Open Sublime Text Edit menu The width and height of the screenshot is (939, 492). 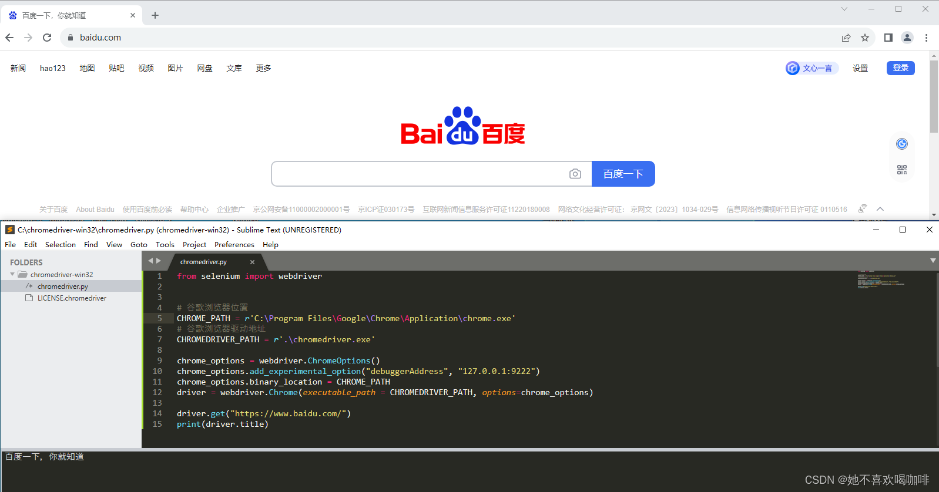tap(31, 245)
